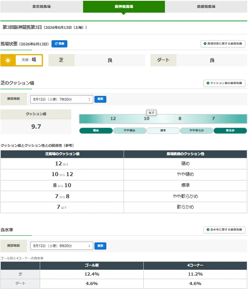
Task: Open cushion value 測定時刻 dropdown (7時30分)
Action: [62, 99]
